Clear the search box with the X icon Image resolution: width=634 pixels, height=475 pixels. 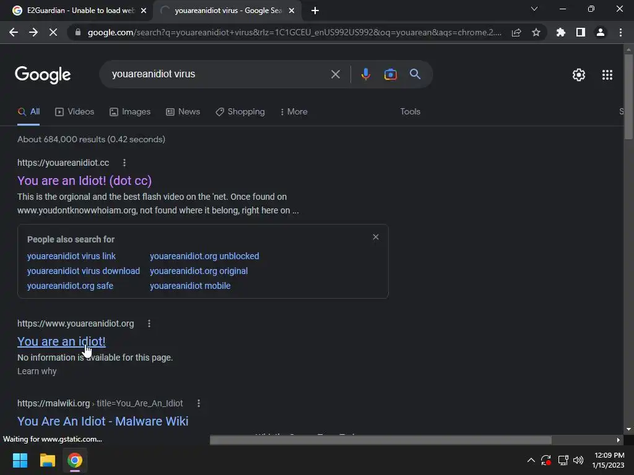tap(335, 74)
